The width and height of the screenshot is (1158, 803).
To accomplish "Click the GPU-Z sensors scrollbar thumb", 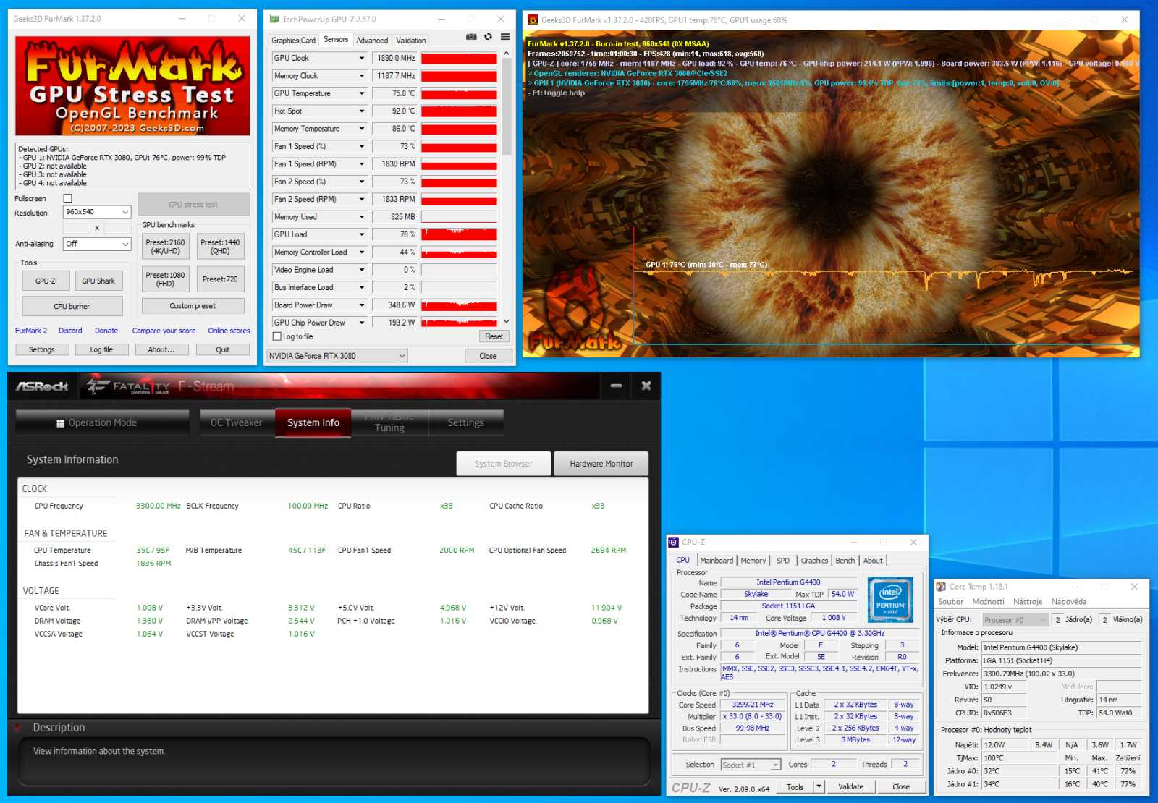I will coord(507,107).
